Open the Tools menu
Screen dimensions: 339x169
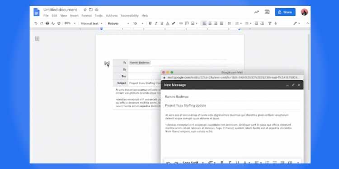(99, 16)
